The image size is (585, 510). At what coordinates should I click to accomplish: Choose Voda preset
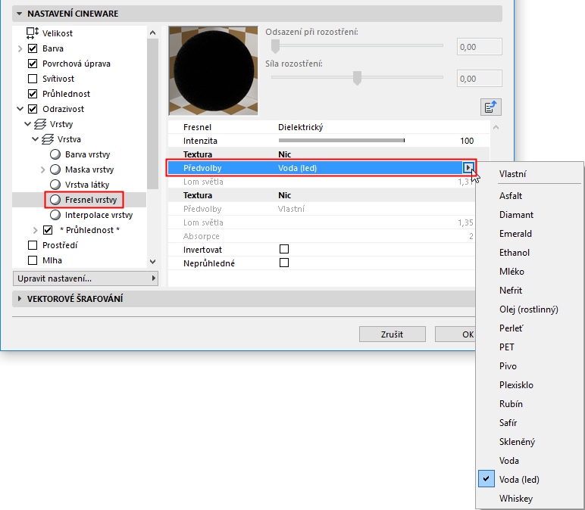coord(530,461)
